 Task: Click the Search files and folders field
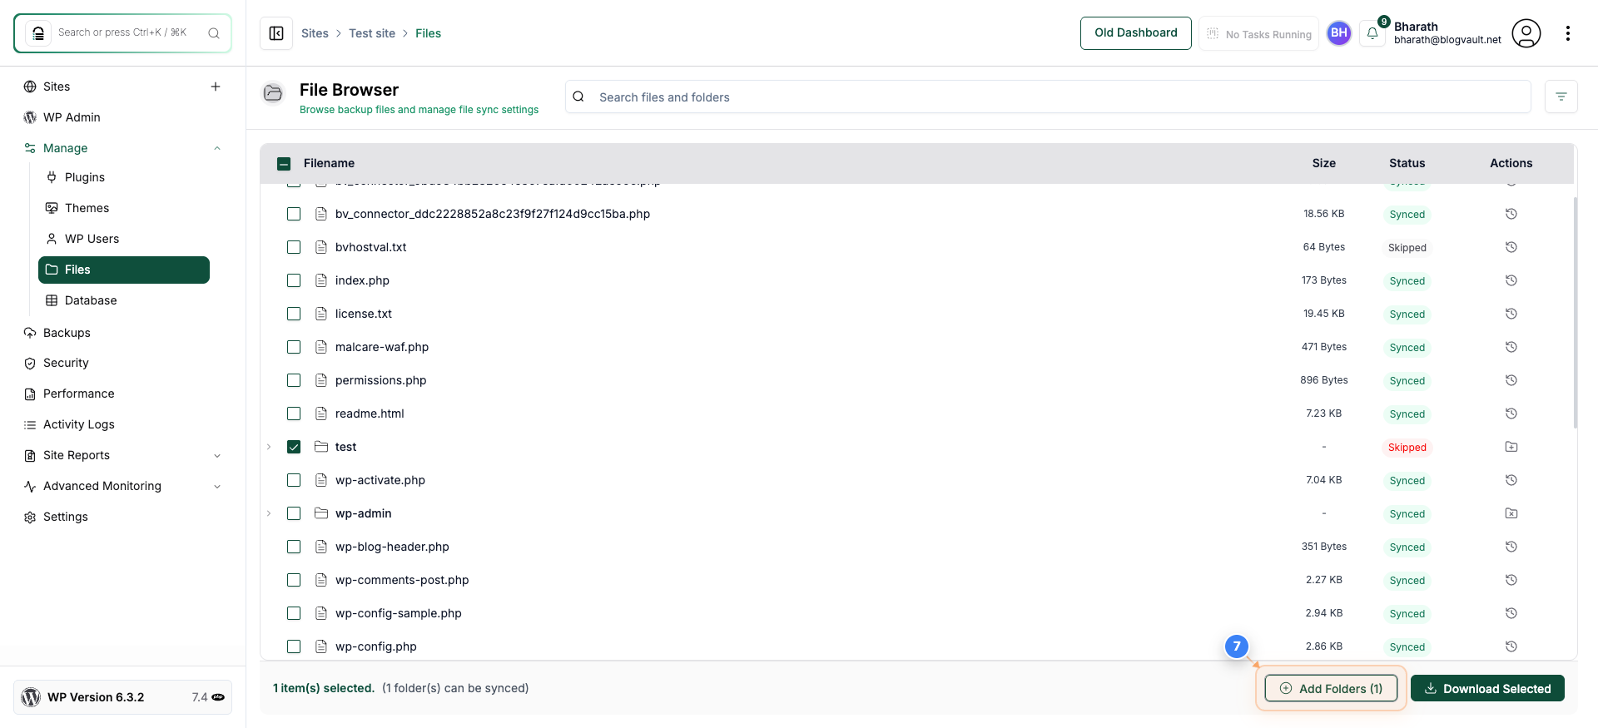[x=1048, y=97]
